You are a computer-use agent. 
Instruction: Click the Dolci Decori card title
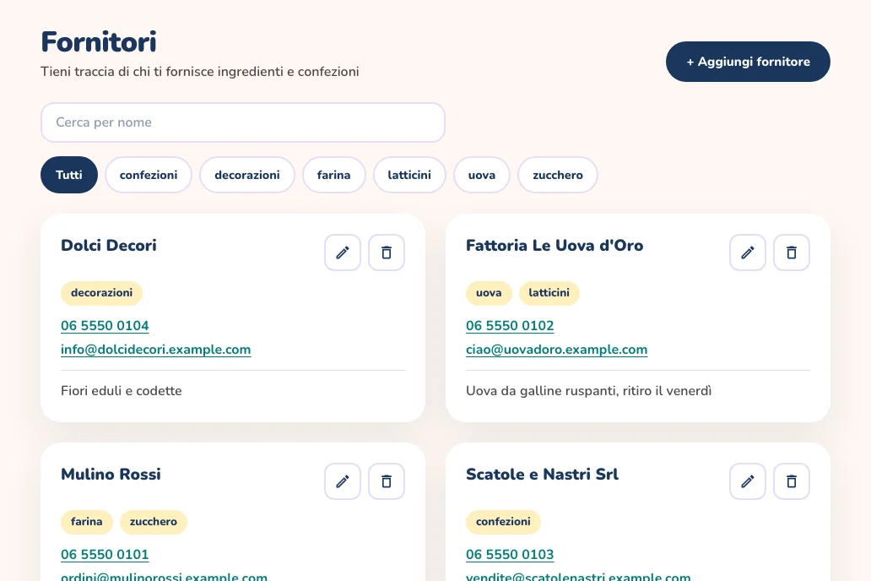click(x=109, y=245)
